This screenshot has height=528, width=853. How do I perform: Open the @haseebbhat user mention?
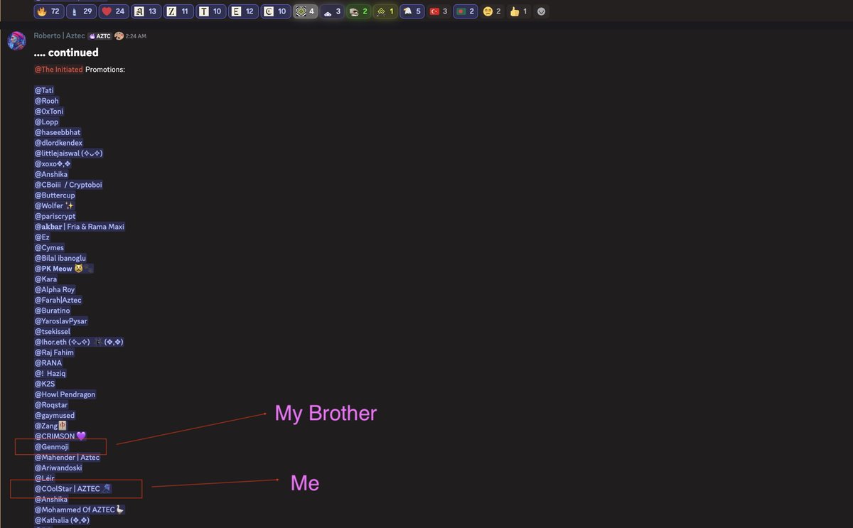(x=58, y=132)
